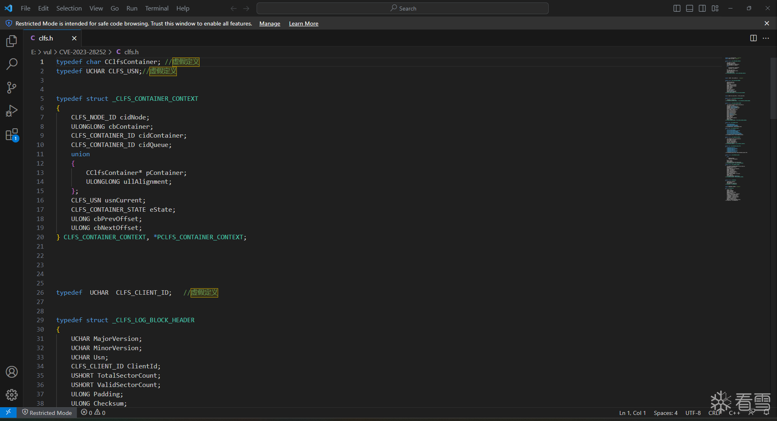Click the Learn More link
This screenshot has width=777, height=421.
[304, 23]
